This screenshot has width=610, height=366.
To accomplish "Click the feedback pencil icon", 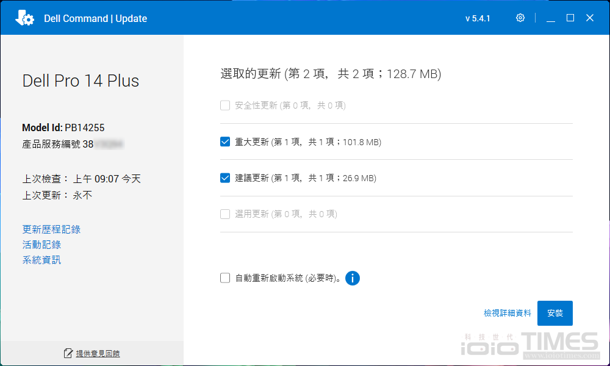I will (x=68, y=353).
